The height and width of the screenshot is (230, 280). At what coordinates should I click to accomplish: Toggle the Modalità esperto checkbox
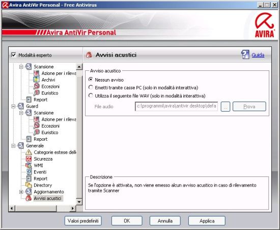click(x=14, y=55)
